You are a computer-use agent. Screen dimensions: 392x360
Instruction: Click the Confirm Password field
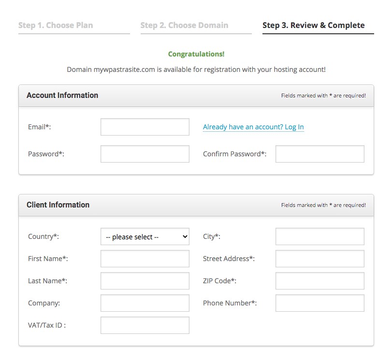tap(319, 154)
